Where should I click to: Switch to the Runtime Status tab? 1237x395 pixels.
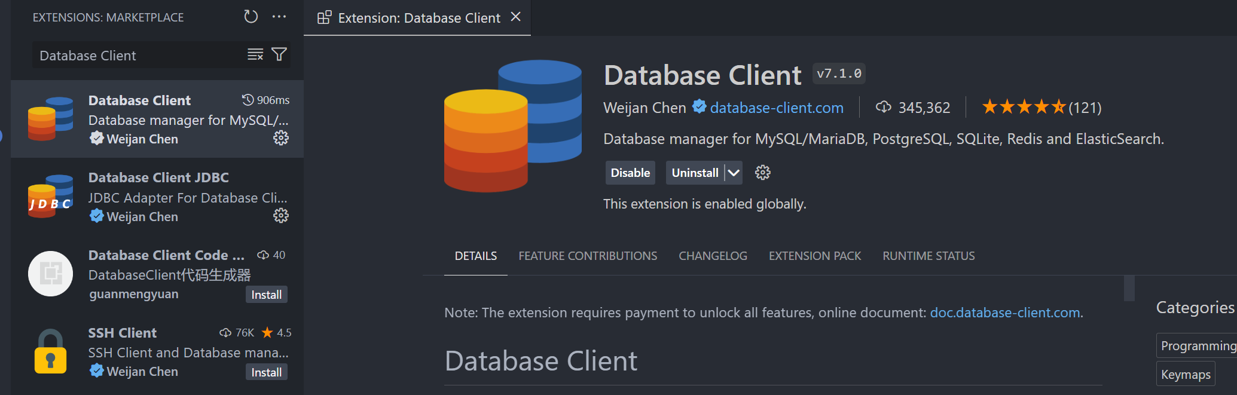pyautogui.click(x=928, y=256)
